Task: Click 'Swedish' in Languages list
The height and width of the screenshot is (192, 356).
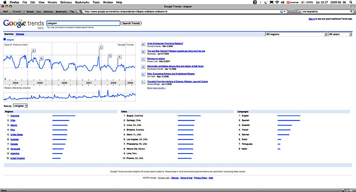Action: click(246, 125)
